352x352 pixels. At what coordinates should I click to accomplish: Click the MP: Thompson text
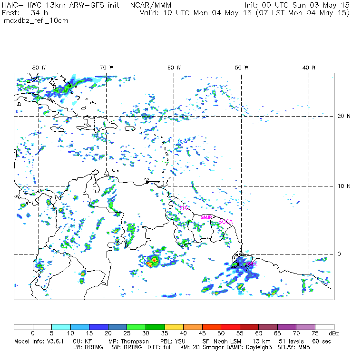click(128, 342)
